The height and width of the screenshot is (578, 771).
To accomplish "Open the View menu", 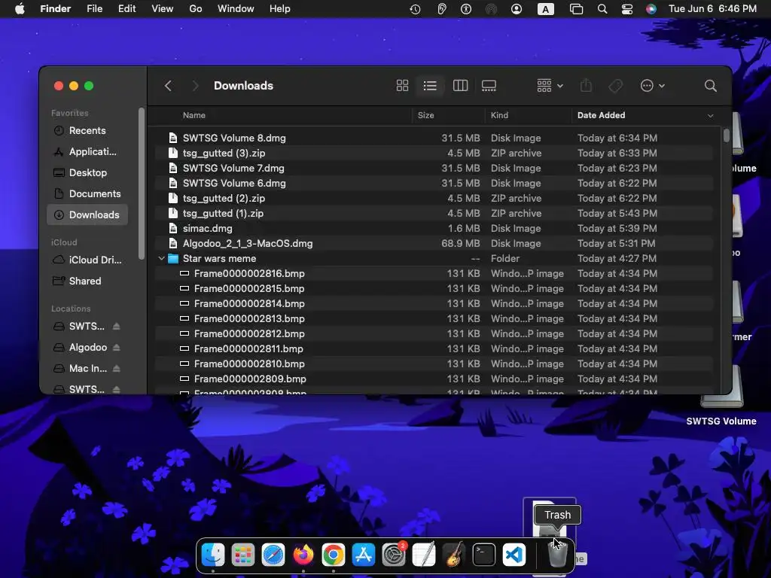I will pyautogui.click(x=163, y=9).
